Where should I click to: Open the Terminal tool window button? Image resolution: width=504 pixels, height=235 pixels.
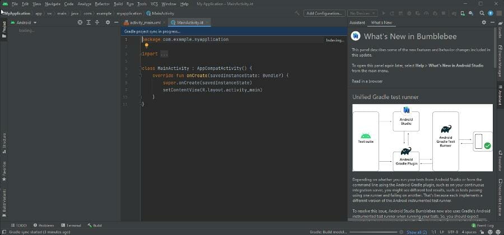pyautogui.click(x=71, y=225)
